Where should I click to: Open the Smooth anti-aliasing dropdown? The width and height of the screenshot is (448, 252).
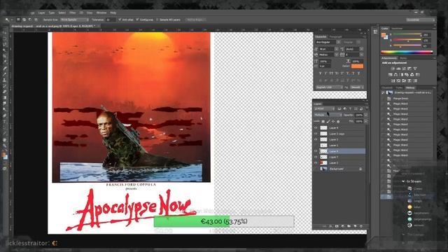pos(357,87)
